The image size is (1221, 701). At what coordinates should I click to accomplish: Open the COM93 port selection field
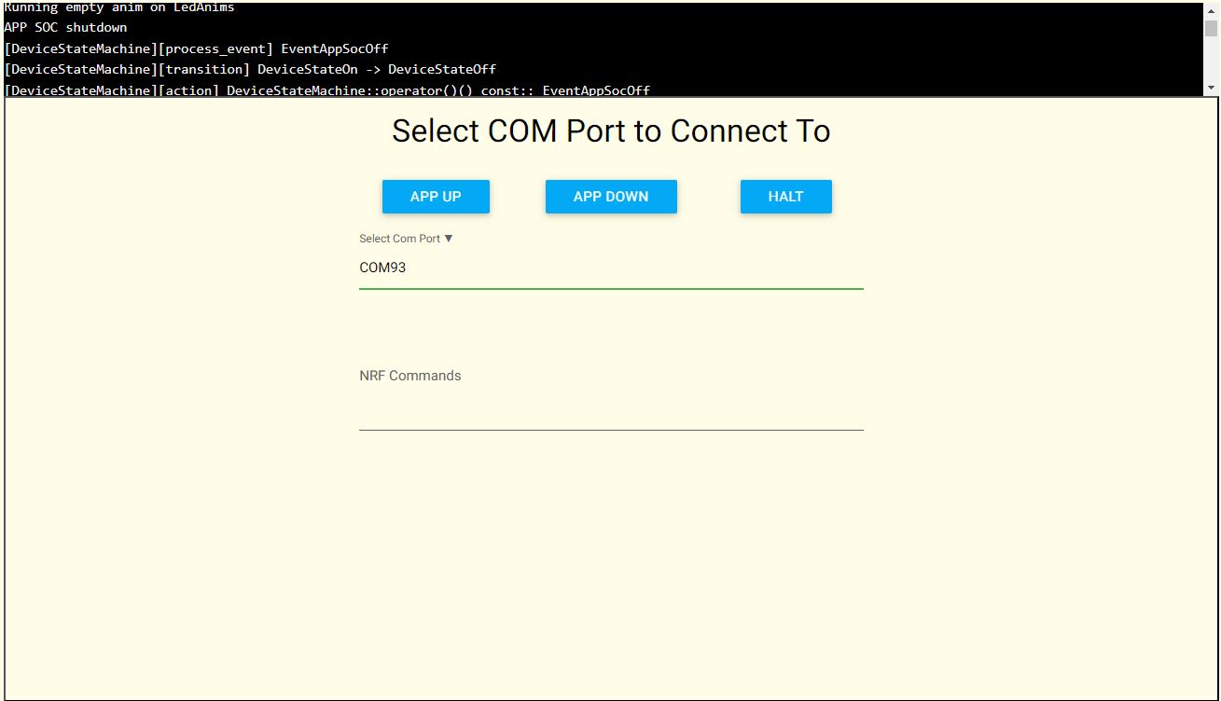point(611,268)
